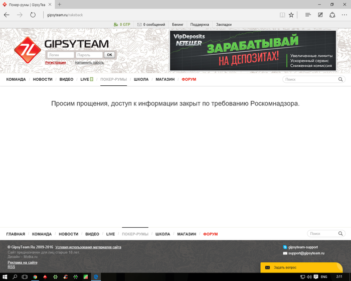Image resolution: width=351 pixels, height=281 pixels.
Task: Click the GipsyTeam red diamond logo
Action: click(28, 50)
